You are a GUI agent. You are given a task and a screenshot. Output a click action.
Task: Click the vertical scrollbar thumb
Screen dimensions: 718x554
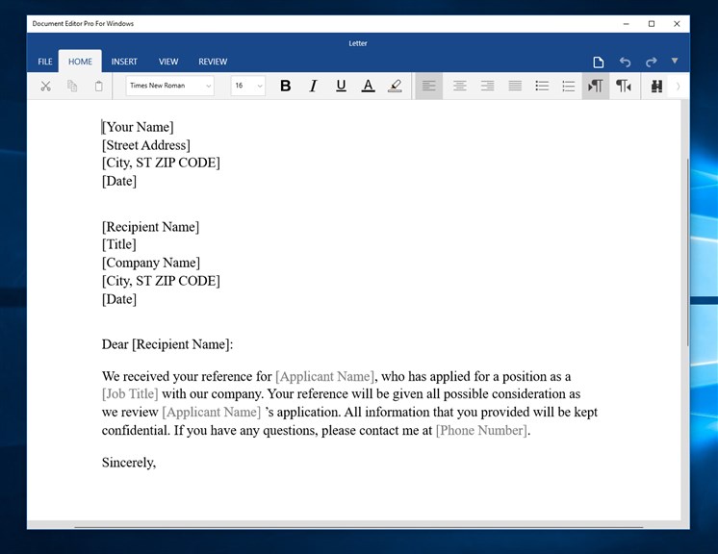(x=687, y=252)
